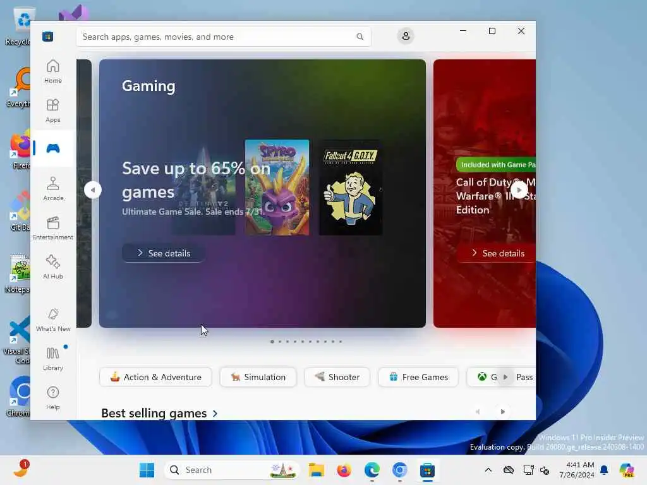The width and height of the screenshot is (647, 485).
Task: Launch Firefox from the taskbar
Action: point(344,470)
